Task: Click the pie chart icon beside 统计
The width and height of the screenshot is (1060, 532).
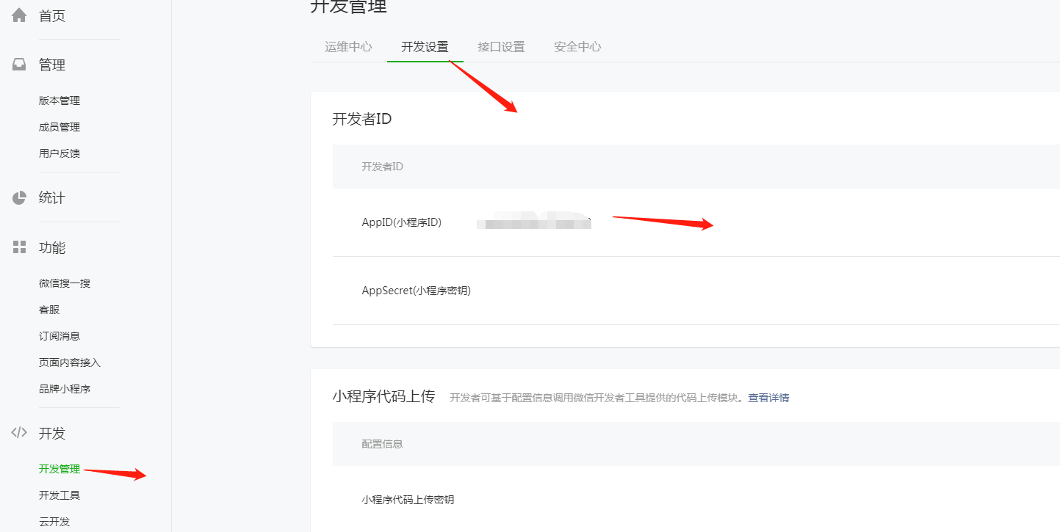Action: point(19,197)
